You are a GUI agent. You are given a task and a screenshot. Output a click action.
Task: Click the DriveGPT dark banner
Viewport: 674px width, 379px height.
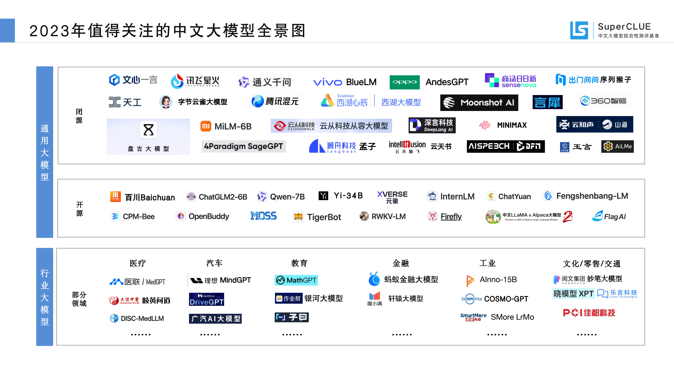click(206, 299)
